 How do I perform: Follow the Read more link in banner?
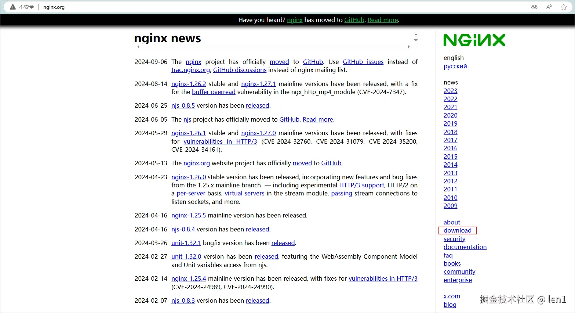pos(383,20)
